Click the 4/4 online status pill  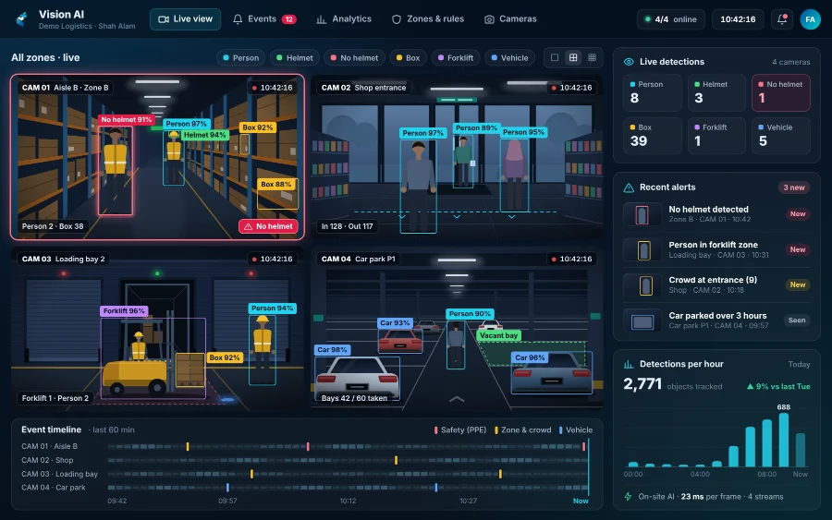pyautogui.click(x=671, y=19)
